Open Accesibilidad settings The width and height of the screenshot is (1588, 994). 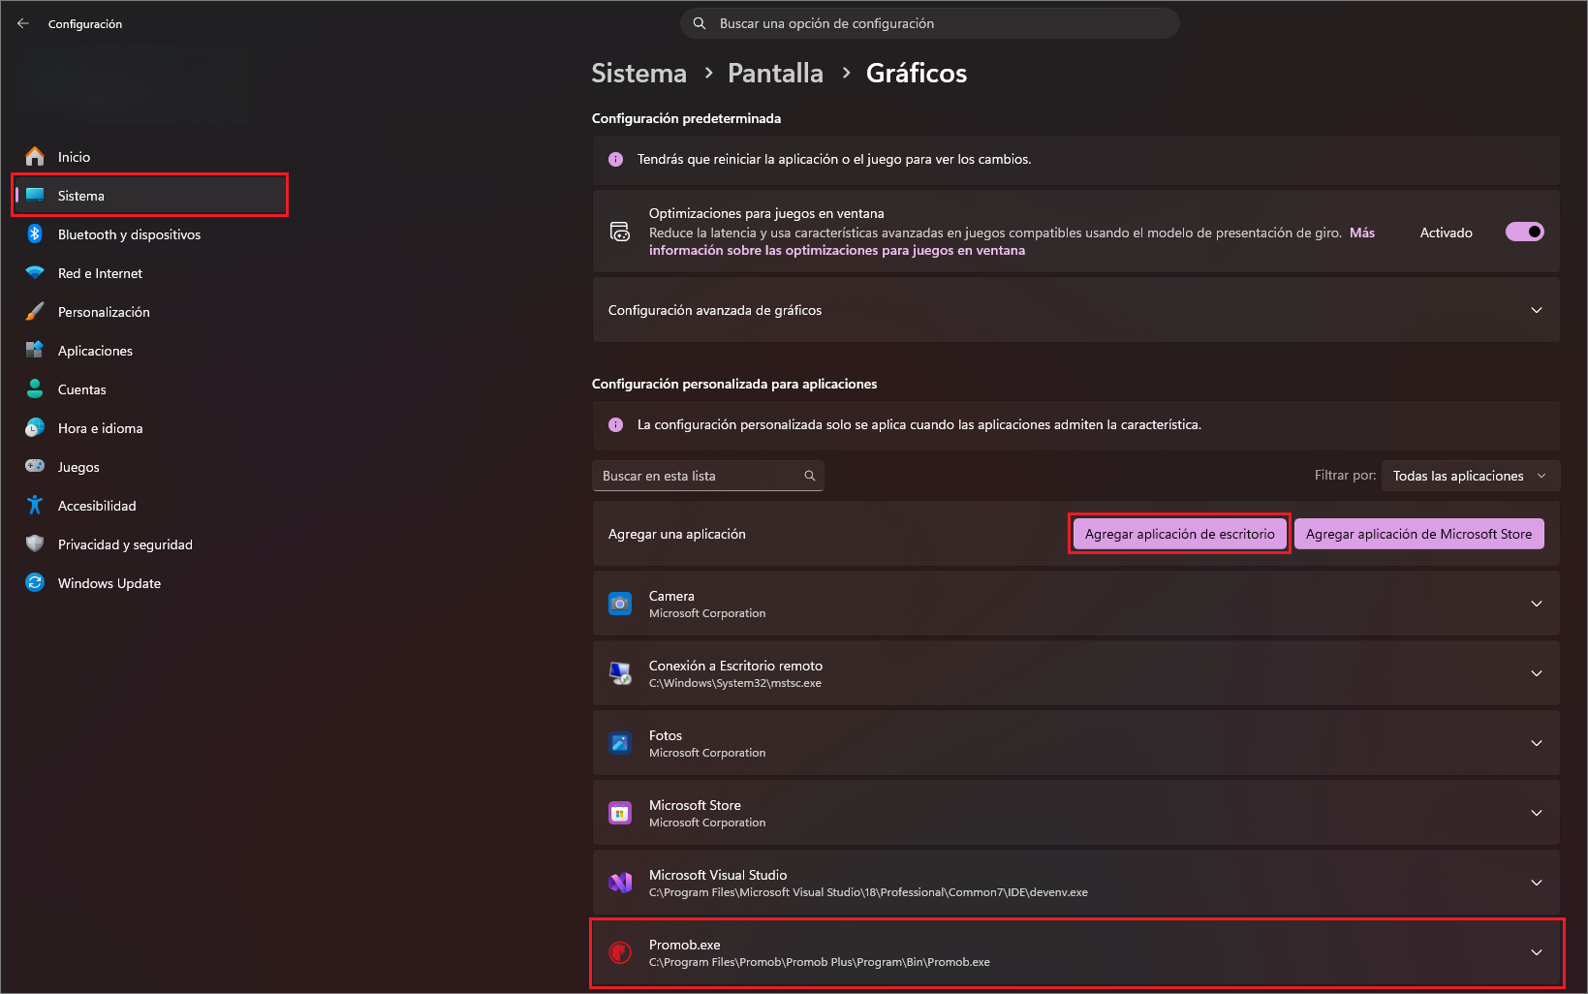(x=150, y=505)
